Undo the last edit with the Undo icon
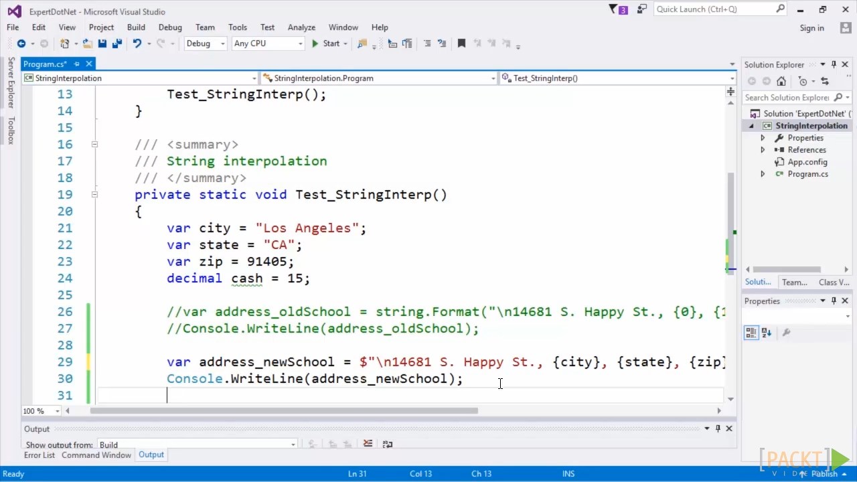The width and height of the screenshot is (857, 482). point(137,44)
